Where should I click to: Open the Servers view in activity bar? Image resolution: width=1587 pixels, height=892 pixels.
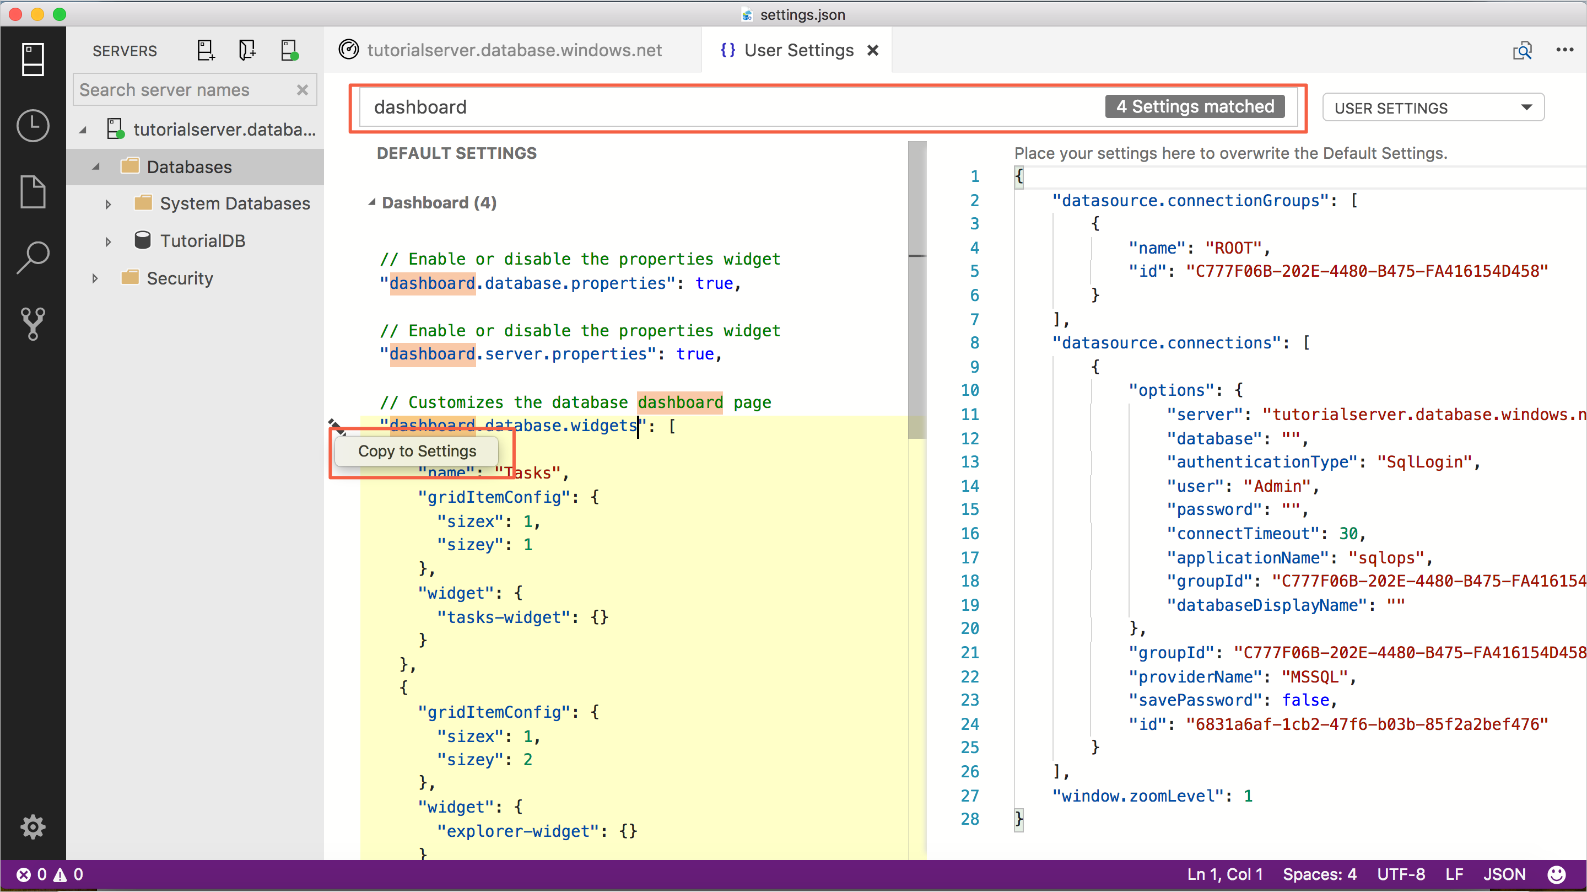(33, 59)
